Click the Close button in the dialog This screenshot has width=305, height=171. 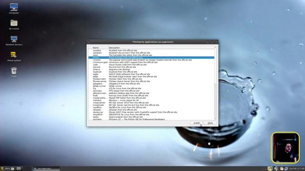(x=210, y=123)
